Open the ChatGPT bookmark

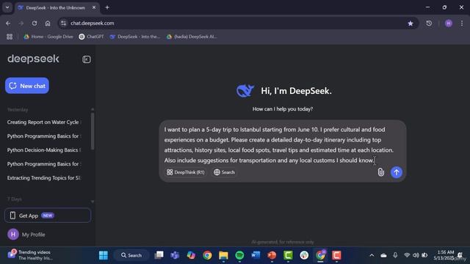91,37
